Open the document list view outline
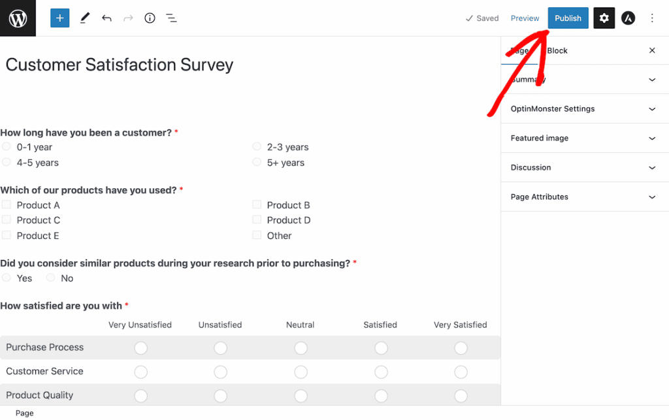Viewport: 669px width, 420px height. point(171,18)
